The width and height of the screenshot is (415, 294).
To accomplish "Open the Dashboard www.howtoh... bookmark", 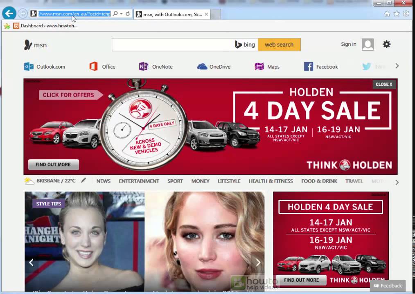I will [45, 26].
